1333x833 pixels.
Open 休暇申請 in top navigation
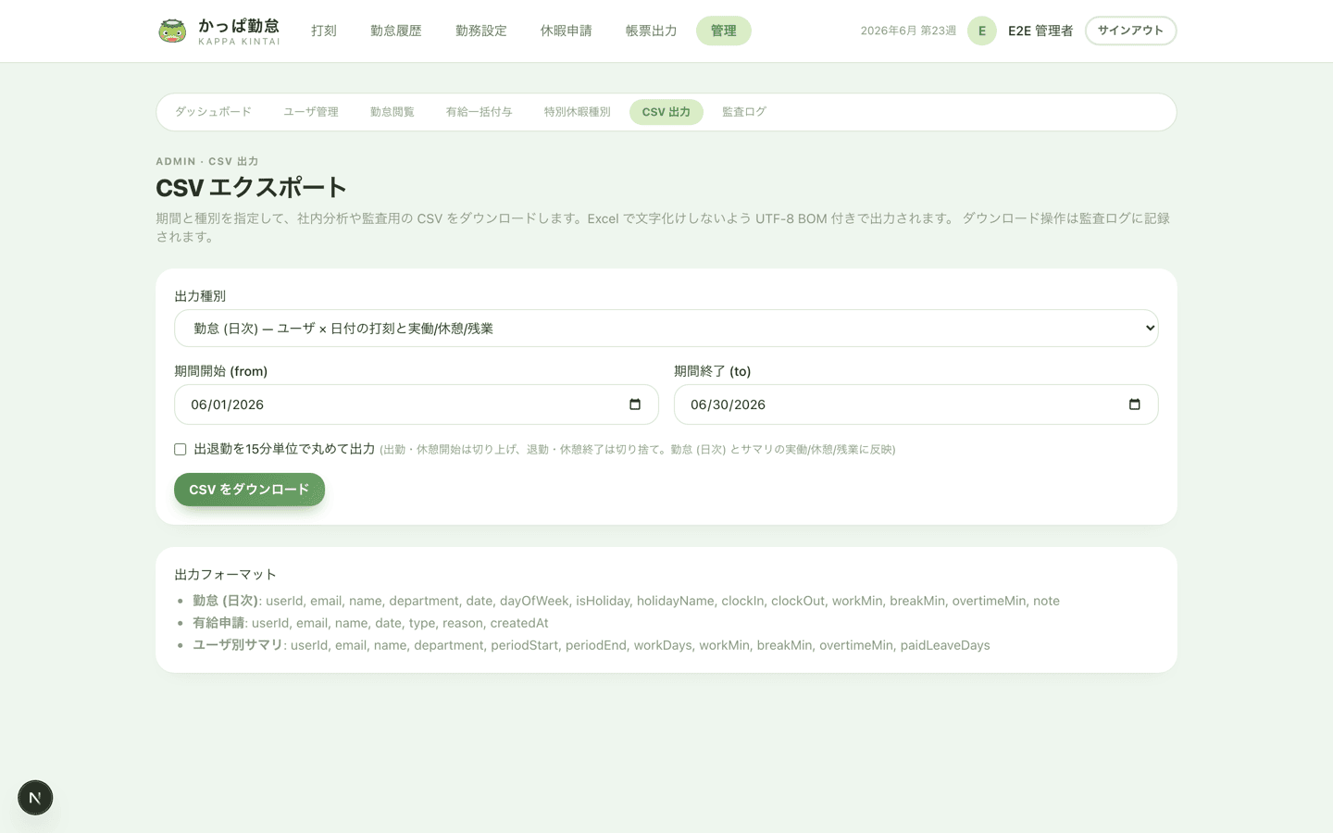tap(567, 31)
